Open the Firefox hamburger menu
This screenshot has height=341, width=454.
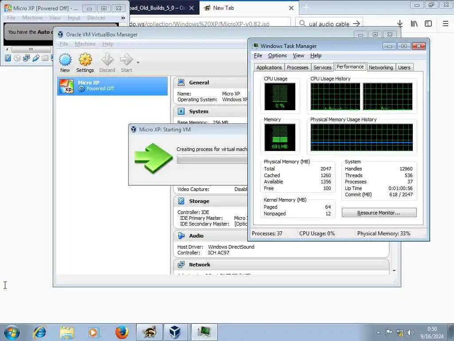[x=446, y=24]
